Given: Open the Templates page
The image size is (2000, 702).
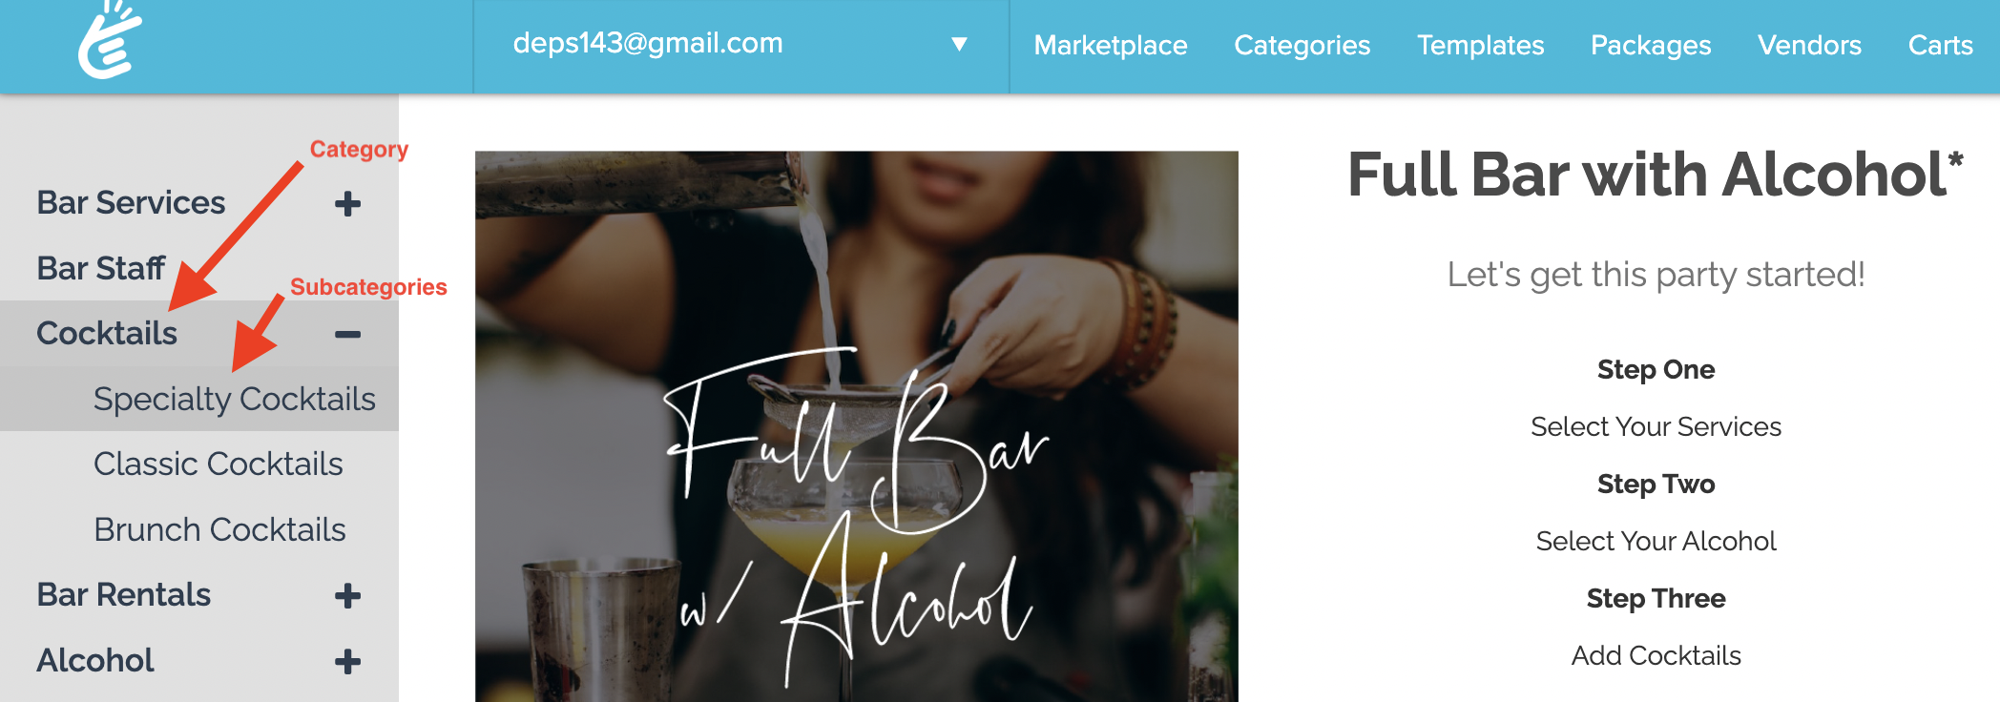Looking at the screenshot, I should point(1480,45).
